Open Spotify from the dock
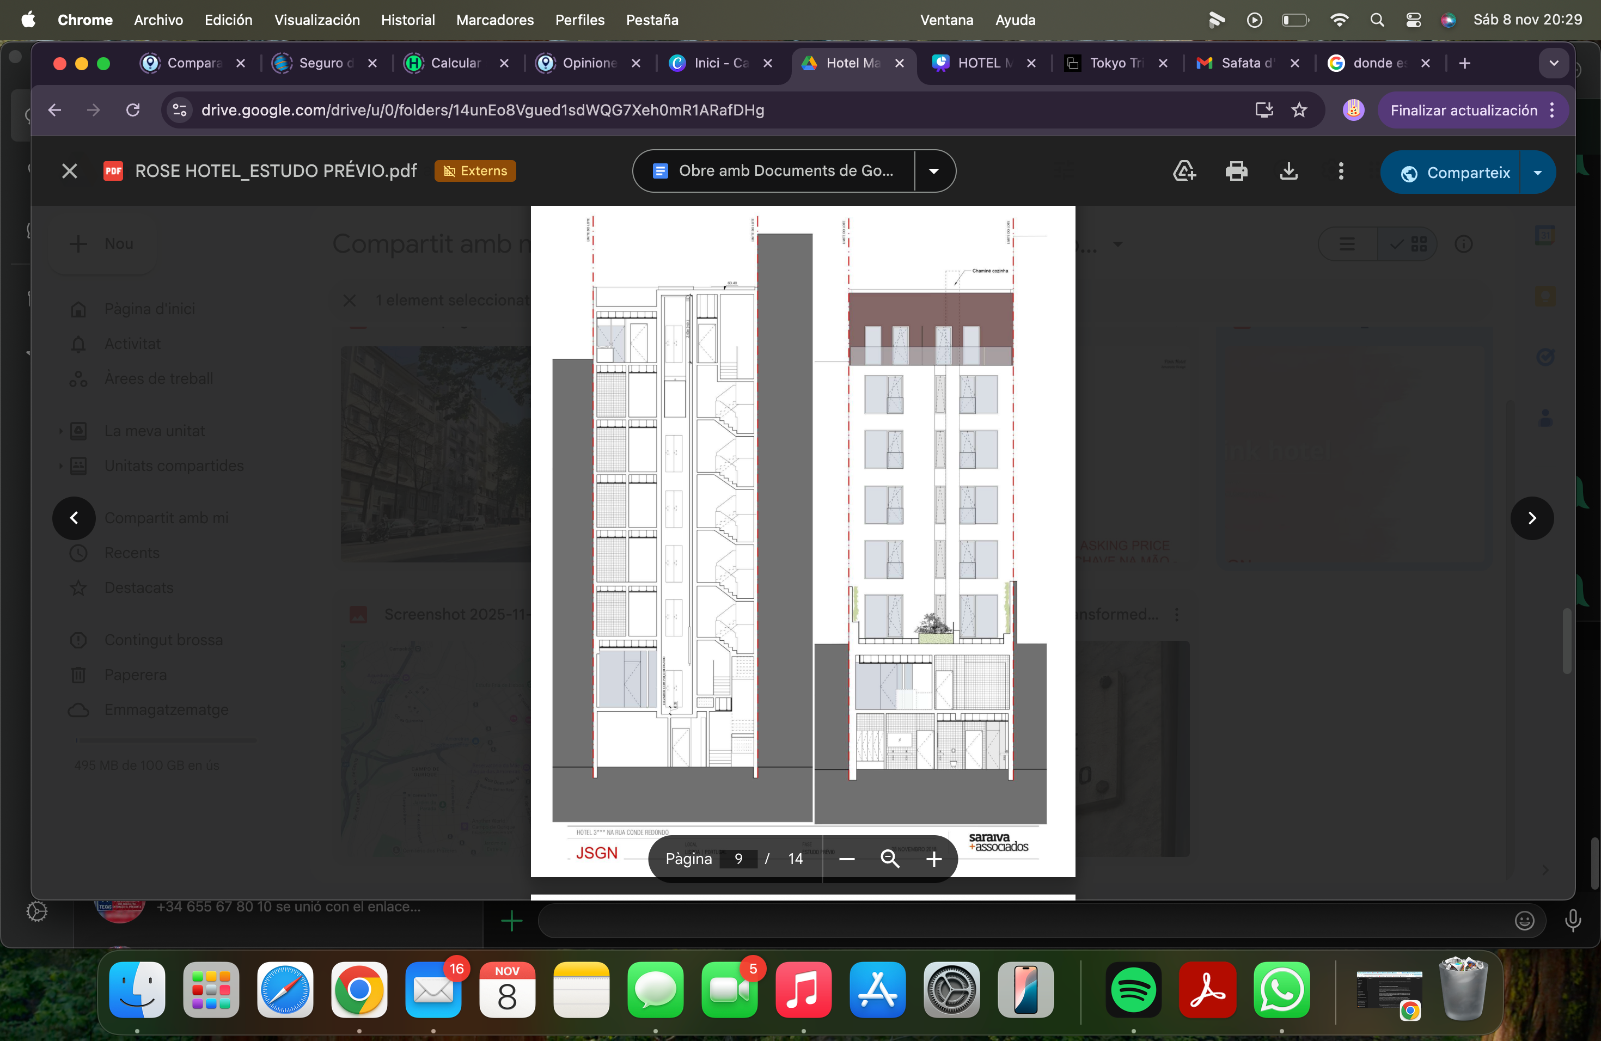The width and height of the screenshot is (1601, 1041). click(1133, 990)
